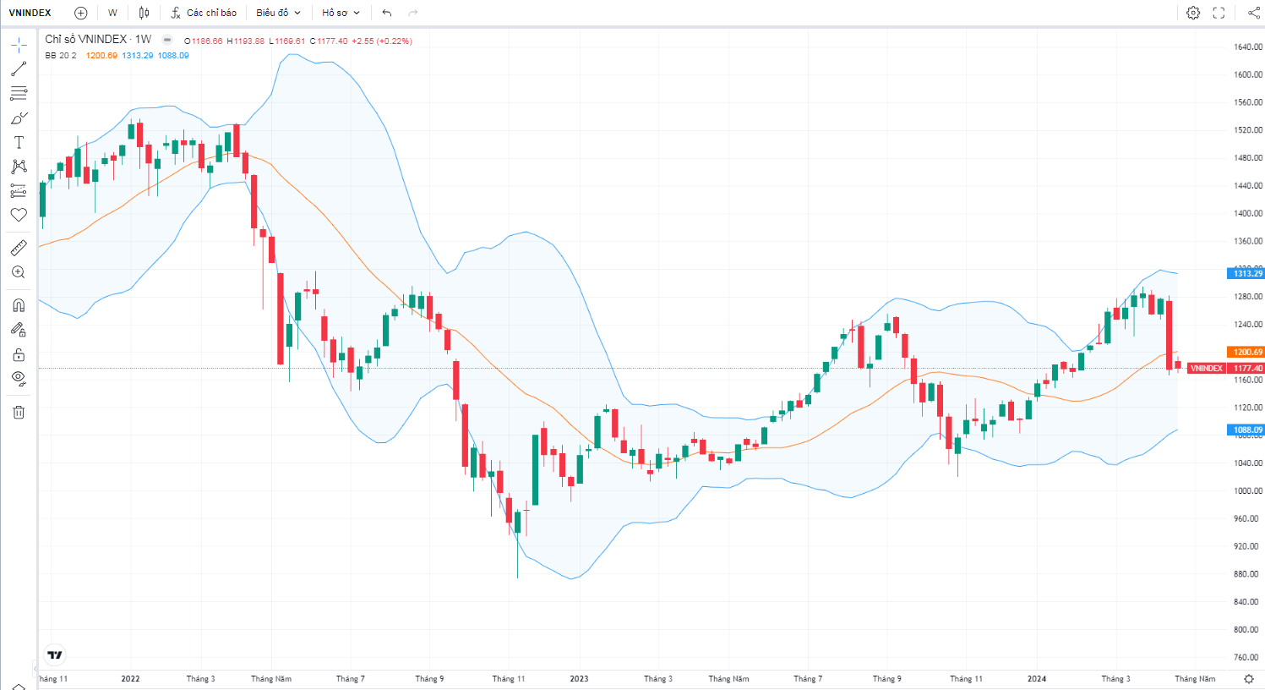Screen dimensions: 1265x690
Task: Click the orange 1200.69 price scale label
Action: tap(1245, 352)
